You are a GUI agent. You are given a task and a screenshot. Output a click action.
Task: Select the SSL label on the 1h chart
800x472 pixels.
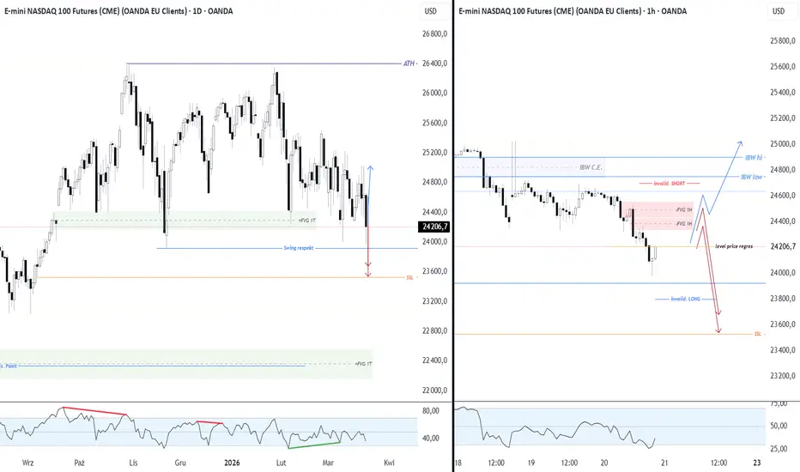[x=758, y=334]
